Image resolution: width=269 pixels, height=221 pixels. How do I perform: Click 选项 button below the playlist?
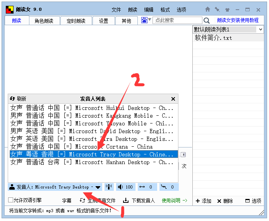point(253,201)
